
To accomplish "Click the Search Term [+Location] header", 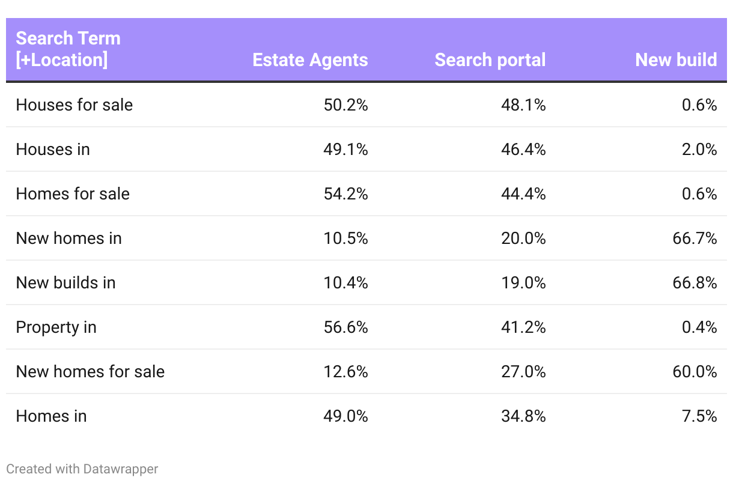I will click(x=68, y=49).
